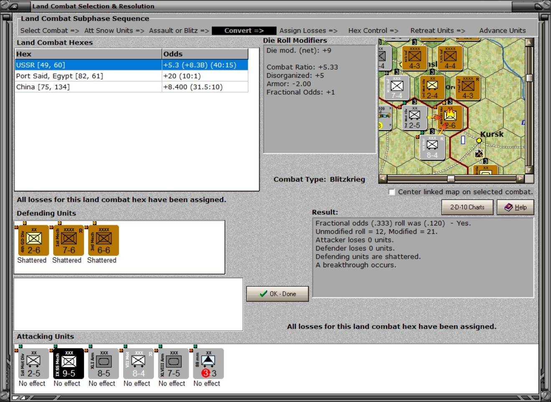Click the odds cell +8.400 (31.5:10)
551x402 pixels.
(x=205, y=87)
